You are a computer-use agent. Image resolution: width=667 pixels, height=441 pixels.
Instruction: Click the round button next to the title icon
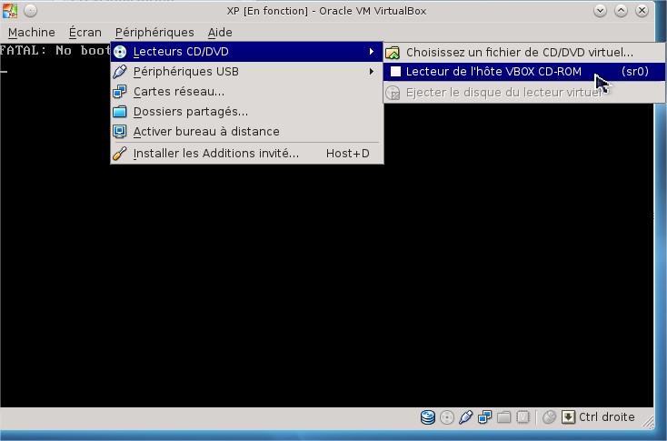click(30, 11)
